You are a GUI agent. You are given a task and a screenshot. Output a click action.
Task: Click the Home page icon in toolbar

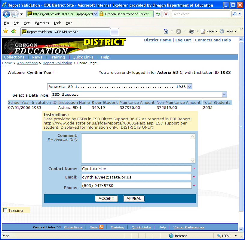click(166, 31)
